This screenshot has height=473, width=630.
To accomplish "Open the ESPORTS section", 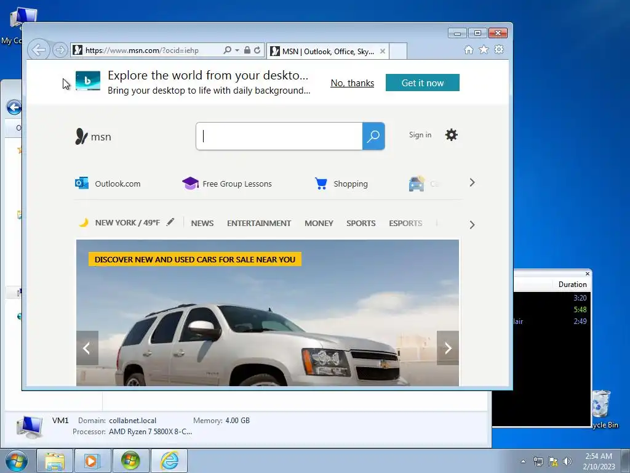I will (405, 223).
